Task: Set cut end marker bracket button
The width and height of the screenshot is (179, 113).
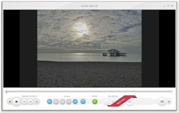Action: click(69, 101)
